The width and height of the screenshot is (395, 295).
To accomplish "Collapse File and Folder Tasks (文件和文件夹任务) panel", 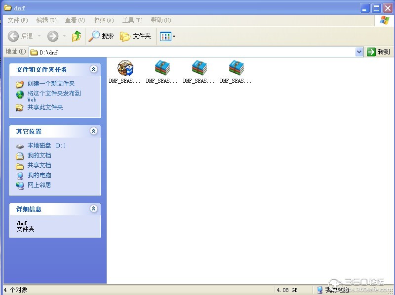I will click(94, 69).
